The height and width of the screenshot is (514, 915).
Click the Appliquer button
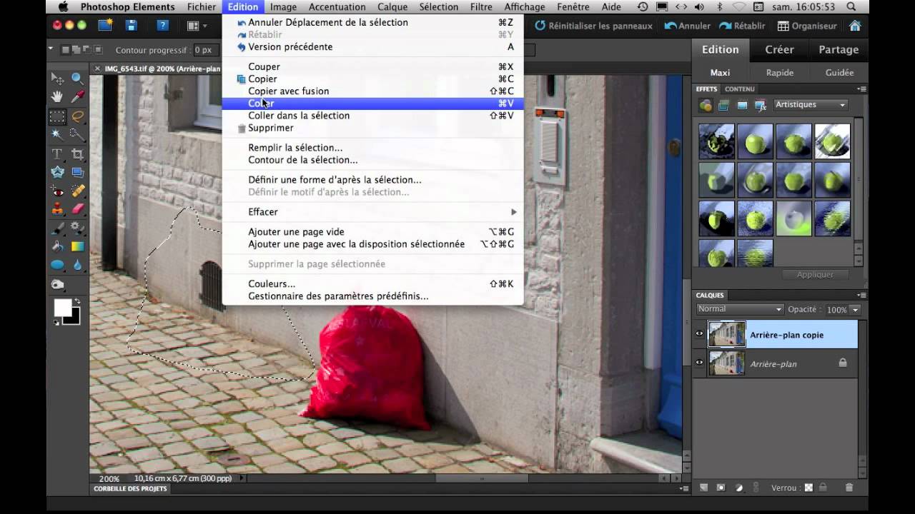815,275
